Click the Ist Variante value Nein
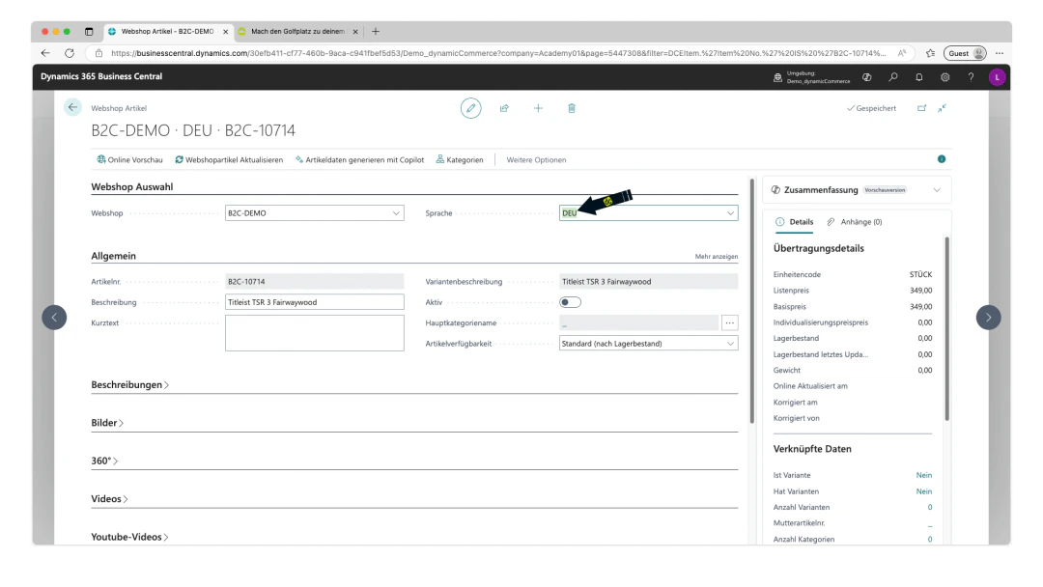1043x587 pixels. [923, 475]
